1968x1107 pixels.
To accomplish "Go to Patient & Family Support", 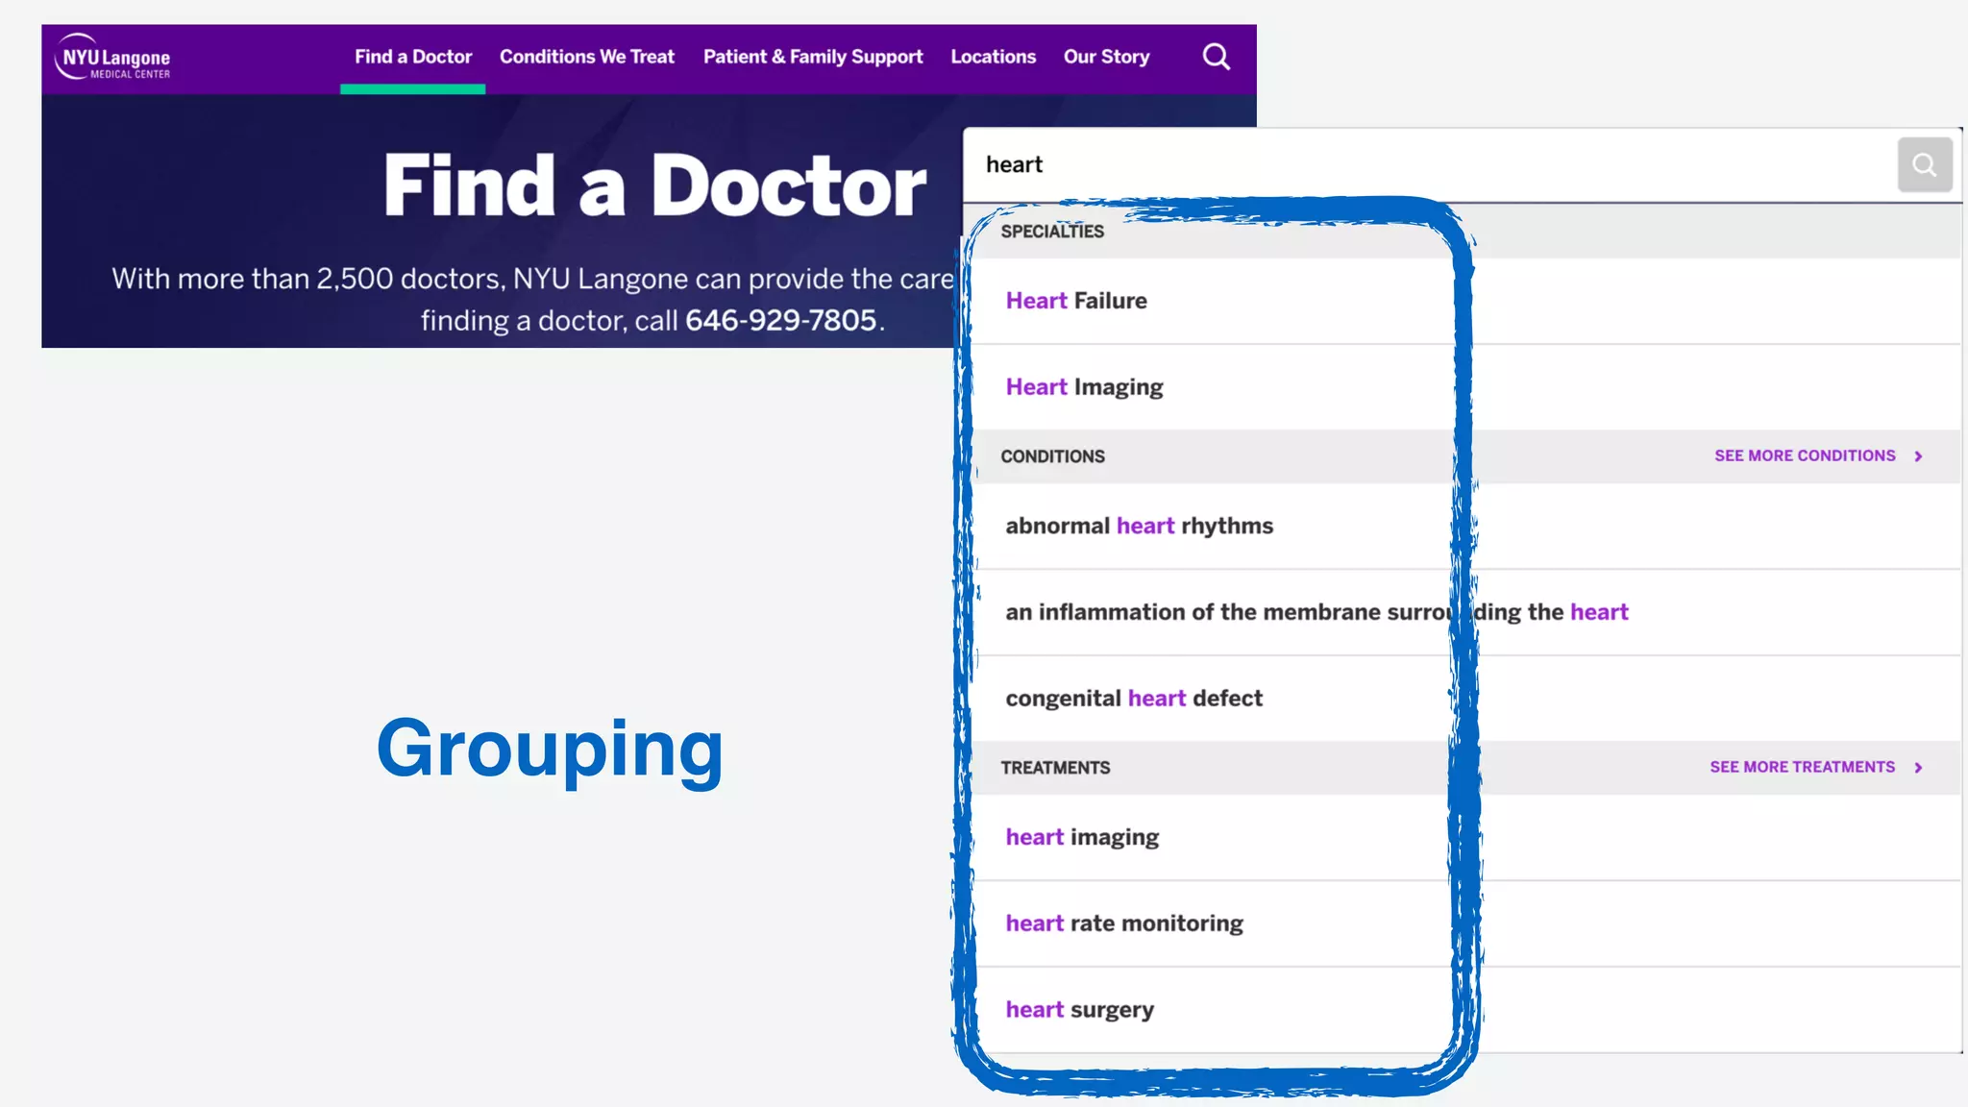I will pos(812,58).
